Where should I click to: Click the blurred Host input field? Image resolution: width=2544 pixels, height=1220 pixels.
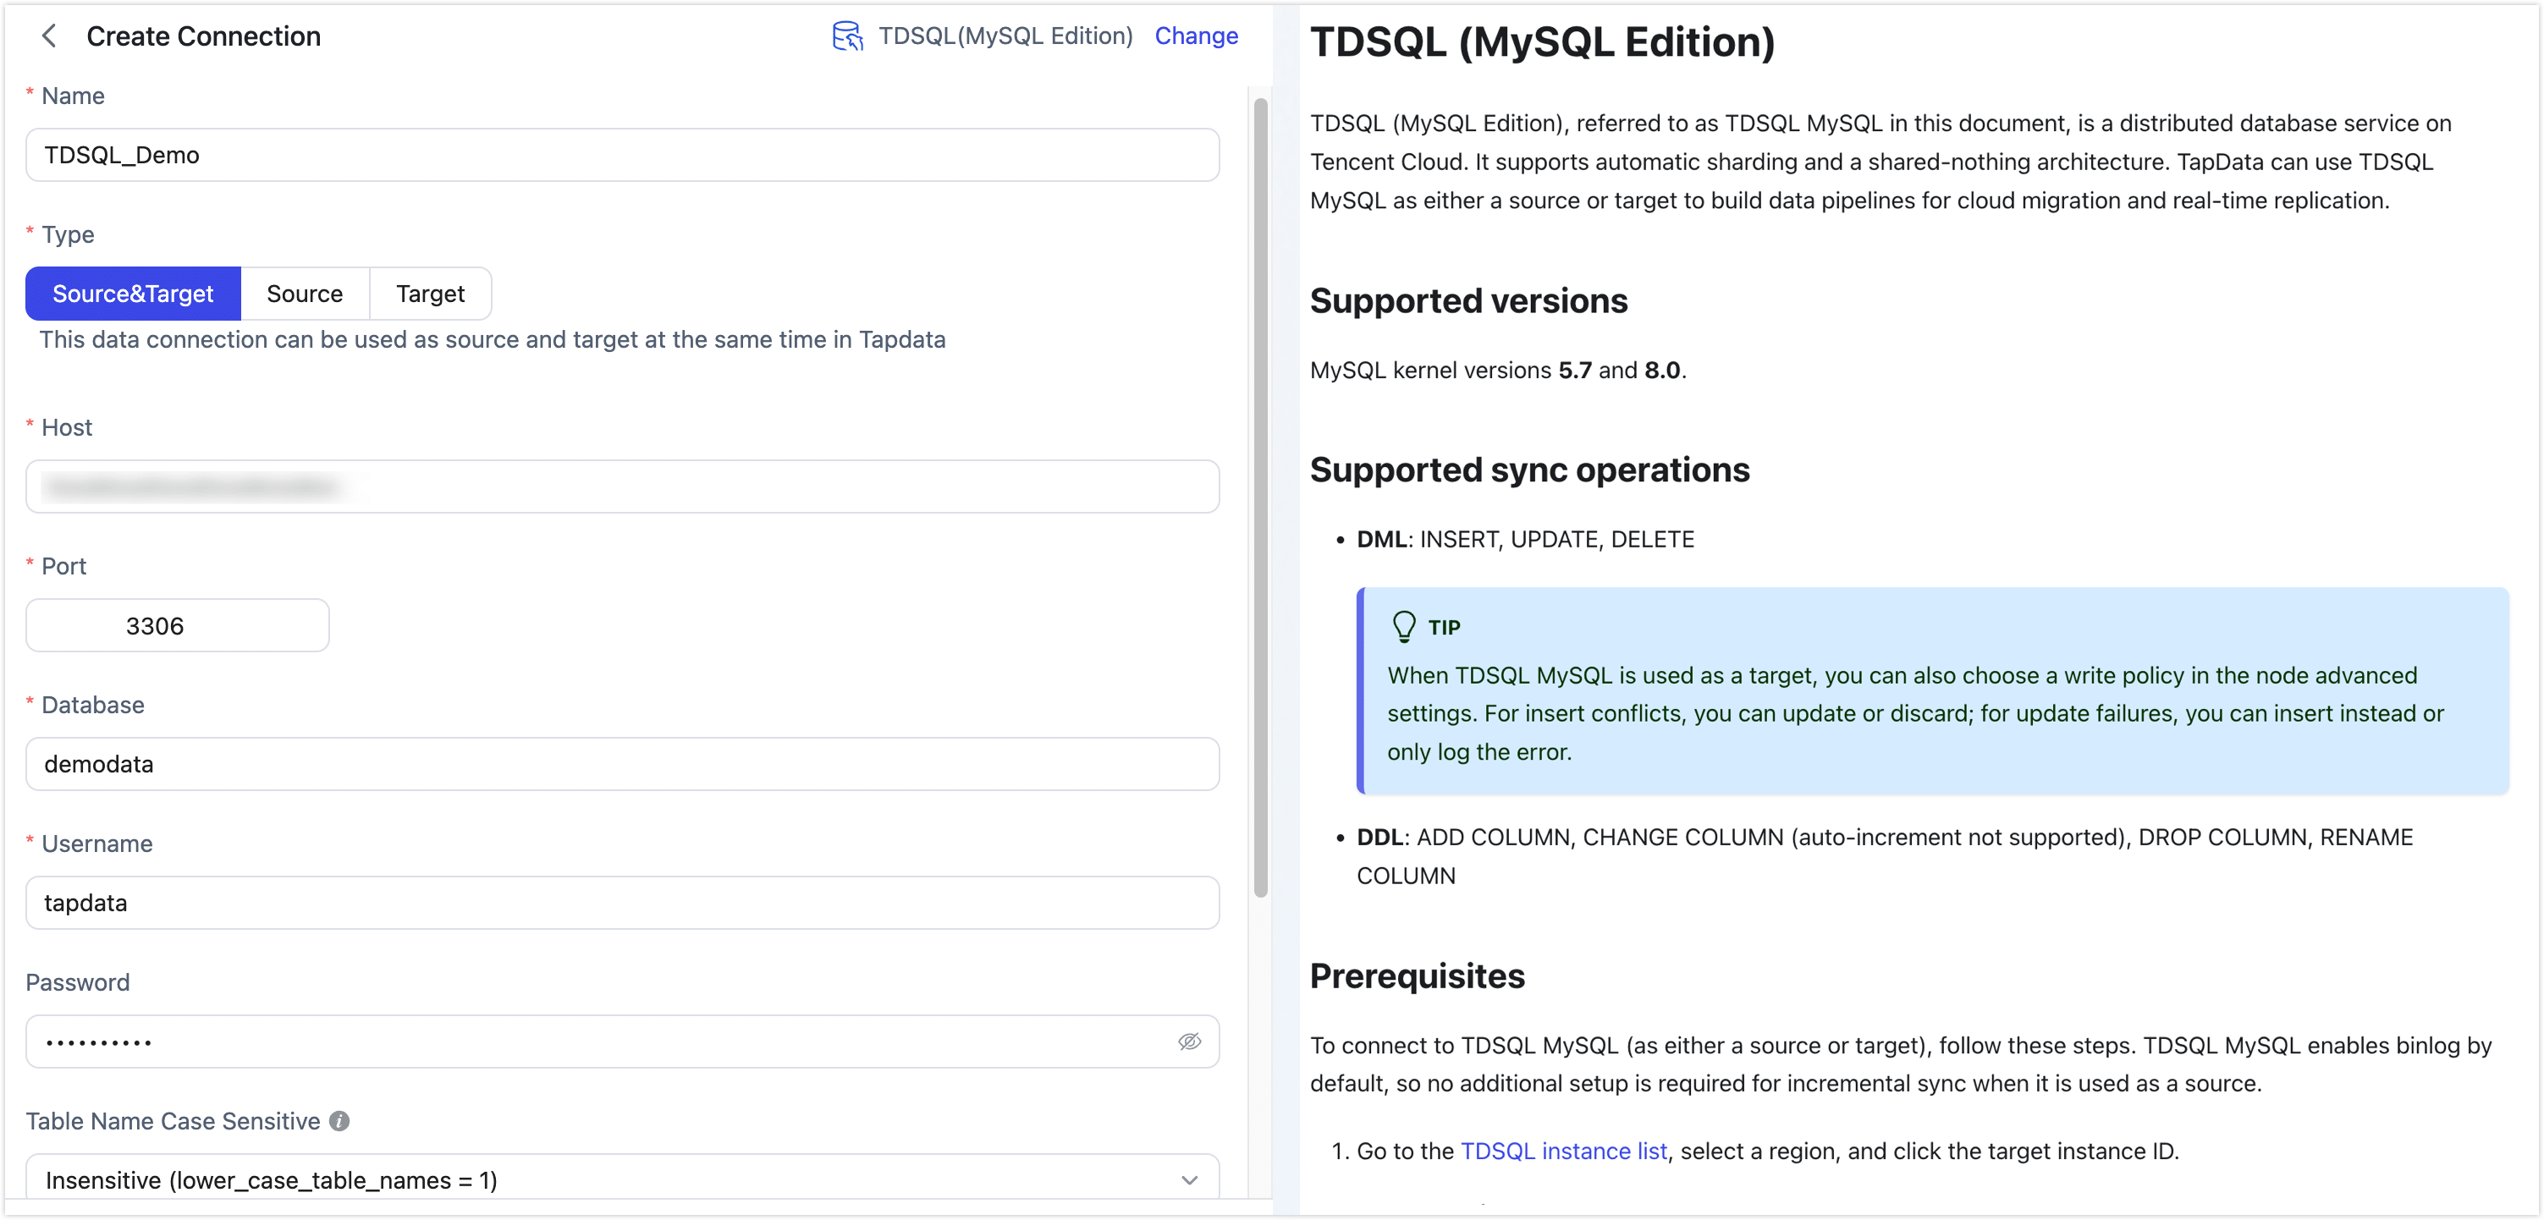tap(622, 486)
